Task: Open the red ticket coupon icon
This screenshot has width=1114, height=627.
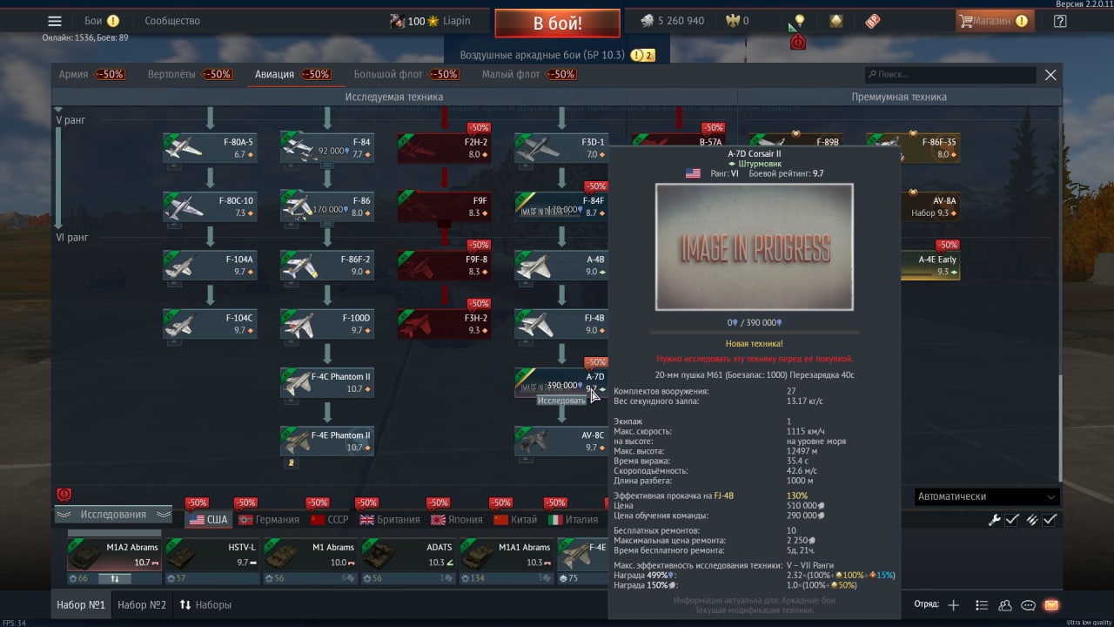Action: coord(872,21)
